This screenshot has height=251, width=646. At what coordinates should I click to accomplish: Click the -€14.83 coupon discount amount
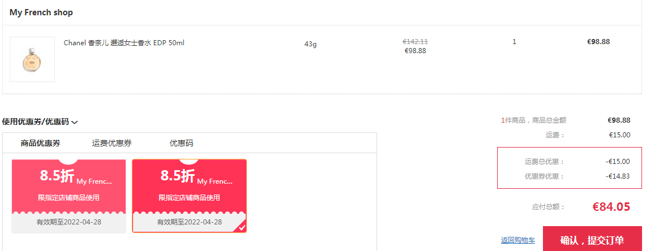point(618,176)
